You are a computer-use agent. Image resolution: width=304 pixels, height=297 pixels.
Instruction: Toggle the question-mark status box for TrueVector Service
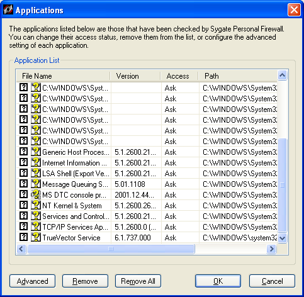[23, 237]
